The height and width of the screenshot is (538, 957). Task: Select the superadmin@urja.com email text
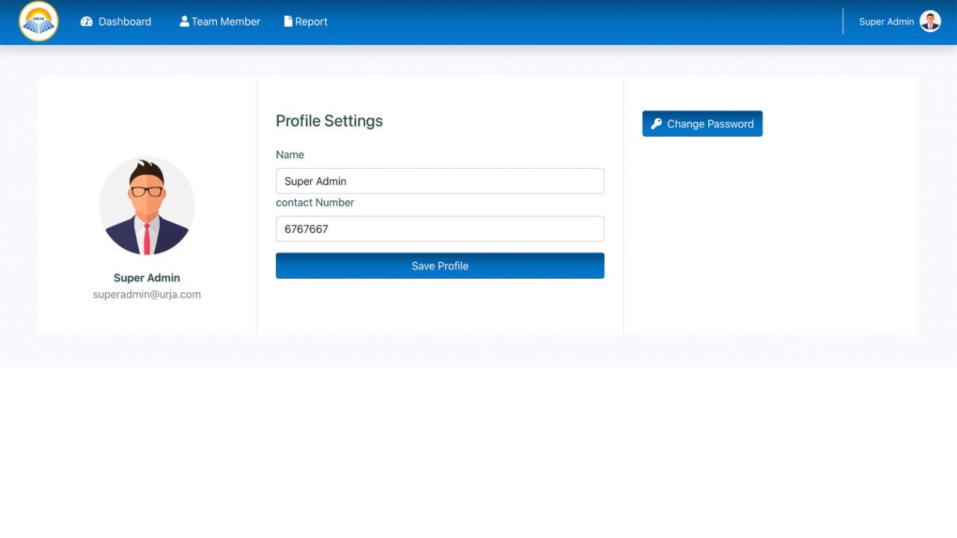tap(147, 294)
